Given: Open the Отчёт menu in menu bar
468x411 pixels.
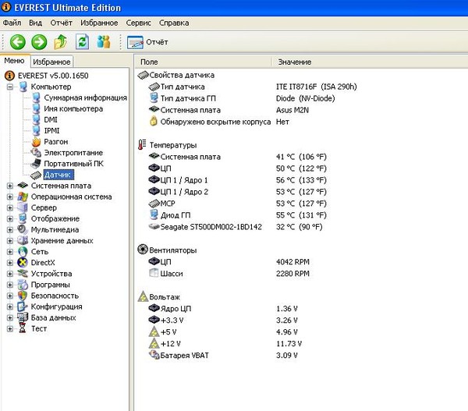Looking at the screenshot, I should click(x=61, y=23).
